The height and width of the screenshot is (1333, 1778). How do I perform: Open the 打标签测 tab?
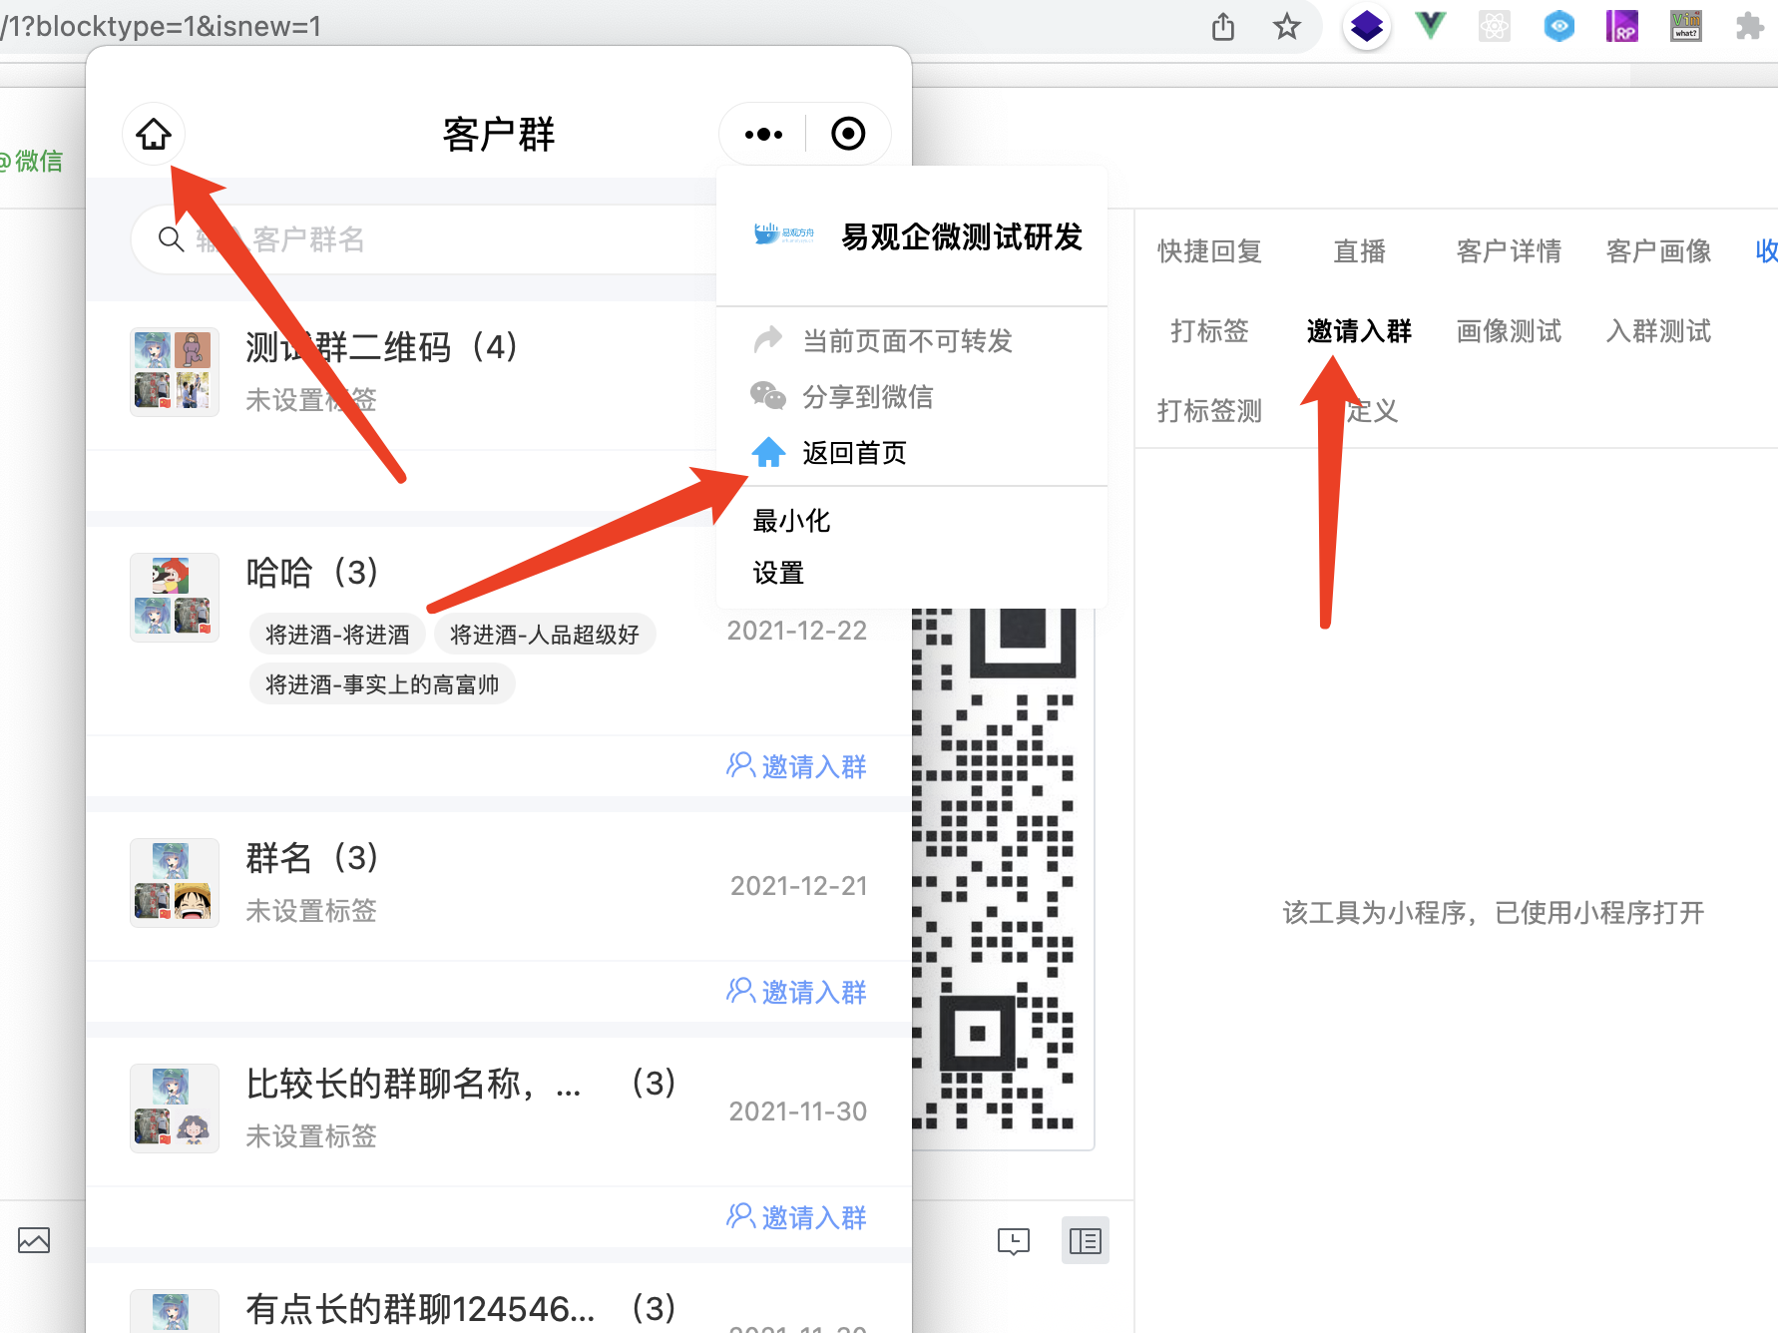click(x=1209, y=411)
